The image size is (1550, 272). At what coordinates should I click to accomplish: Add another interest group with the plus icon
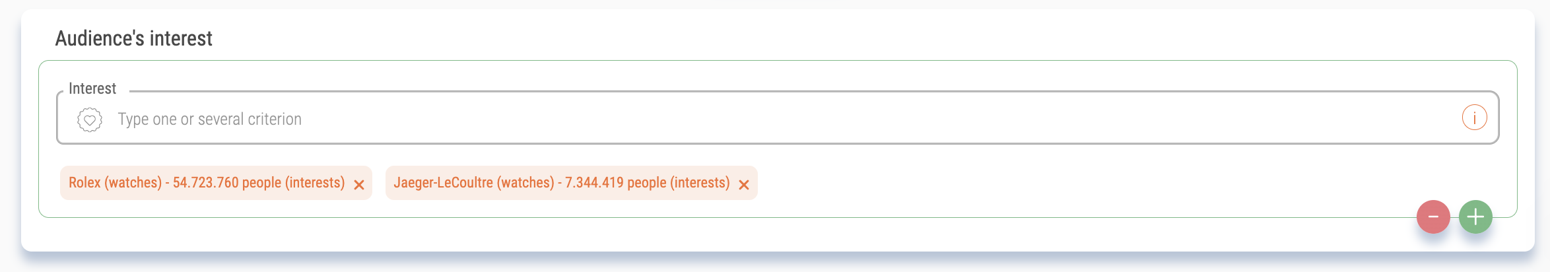1475,217
